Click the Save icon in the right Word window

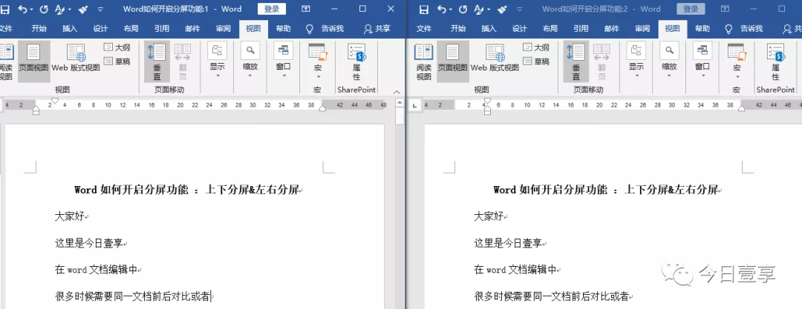click(424, 9)
